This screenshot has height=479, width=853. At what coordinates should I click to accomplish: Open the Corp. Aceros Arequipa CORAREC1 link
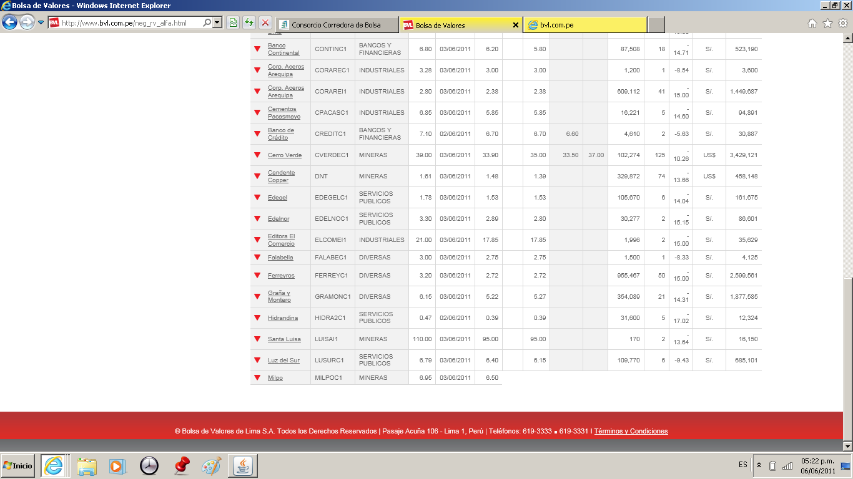coord(286,70)
